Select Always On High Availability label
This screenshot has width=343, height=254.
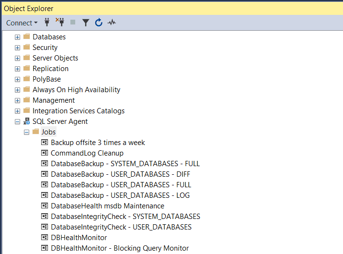click(76, 89)
